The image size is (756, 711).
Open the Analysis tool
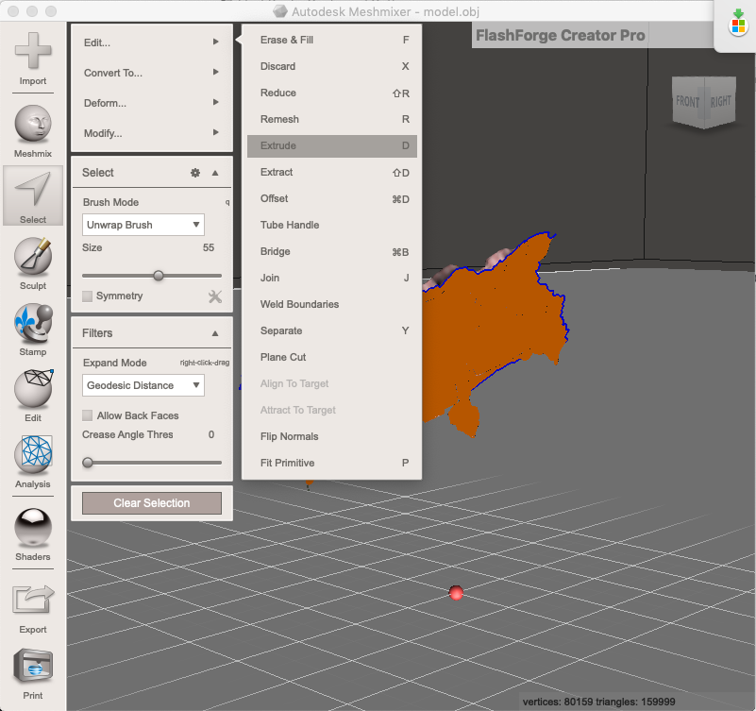[33, 454]
